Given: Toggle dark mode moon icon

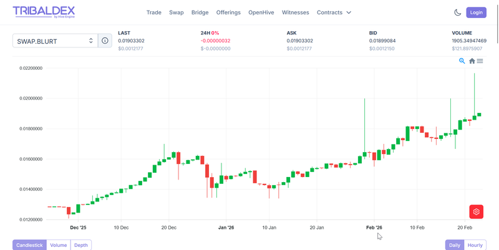Looking at the screenshot, I should tap(458, 12).
